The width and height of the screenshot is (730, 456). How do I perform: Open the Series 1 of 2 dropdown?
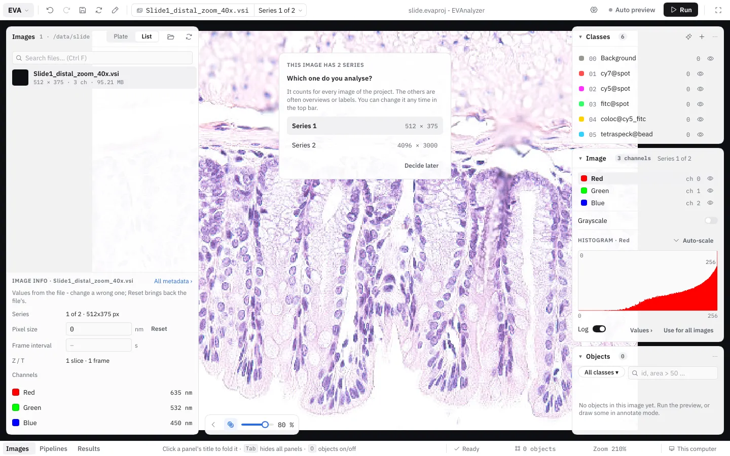click(280, 10)
